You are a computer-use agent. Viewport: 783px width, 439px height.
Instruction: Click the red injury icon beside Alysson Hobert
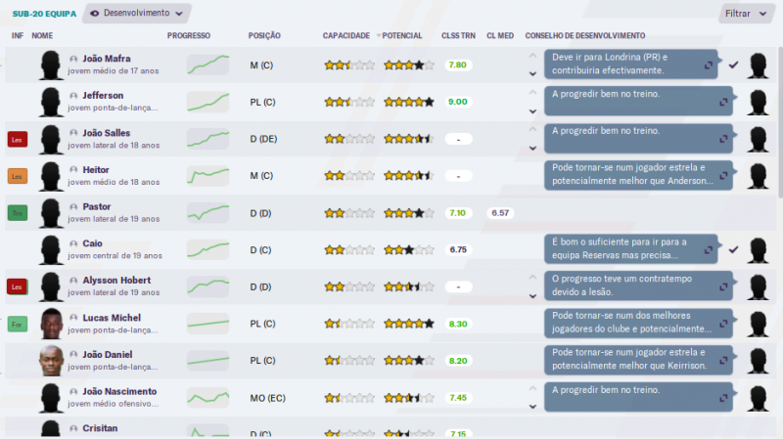(x=17, y=286)
